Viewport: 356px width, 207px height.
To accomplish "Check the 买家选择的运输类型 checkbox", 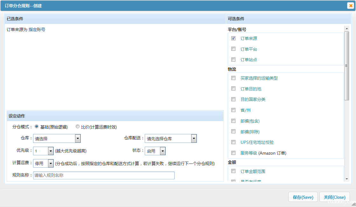I will coord(233,78).
